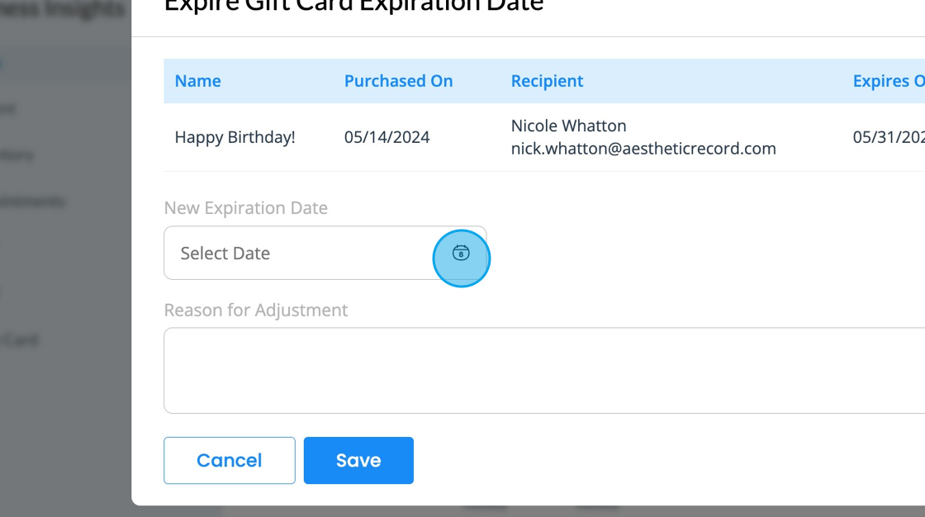The height and width of the screenshot is (517, 925).
Task: Open the calendar date picker icon
Action: pyautogui.click(x=461, y=254)
